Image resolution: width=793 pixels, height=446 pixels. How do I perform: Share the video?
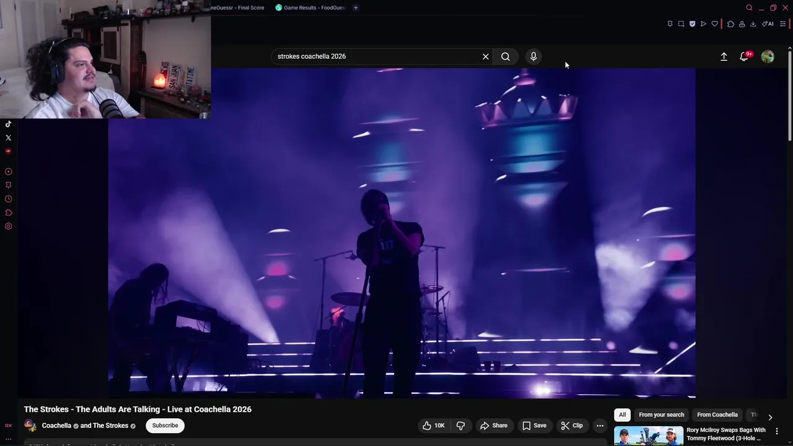coord(494,426)
